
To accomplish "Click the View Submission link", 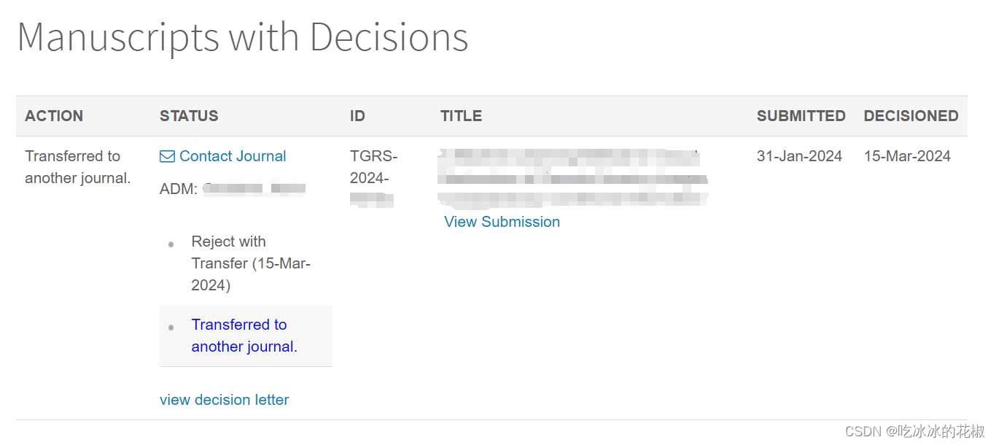I will coord(502,222).
